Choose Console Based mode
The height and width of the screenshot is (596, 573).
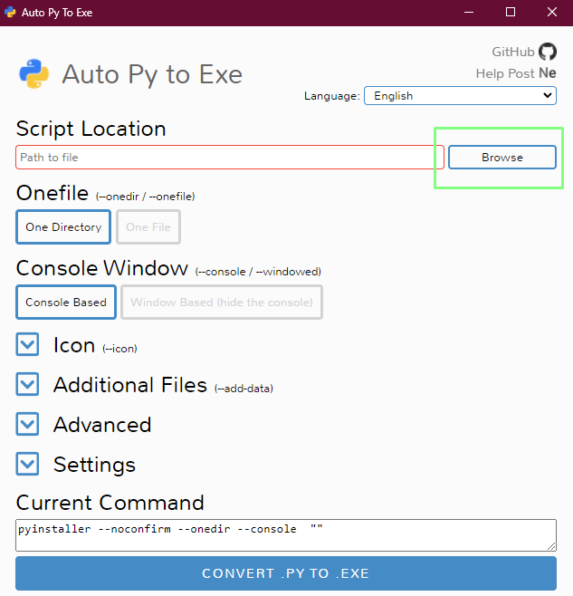pos(66,303)
